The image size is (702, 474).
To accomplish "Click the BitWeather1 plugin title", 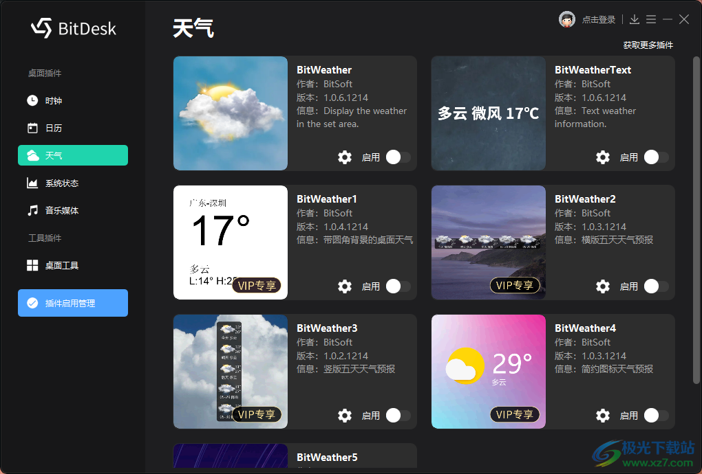I will click(327, 199).
